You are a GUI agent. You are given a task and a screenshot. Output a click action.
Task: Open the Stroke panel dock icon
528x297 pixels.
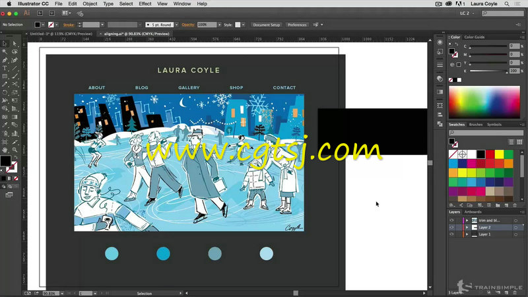[x=440, y=65]
